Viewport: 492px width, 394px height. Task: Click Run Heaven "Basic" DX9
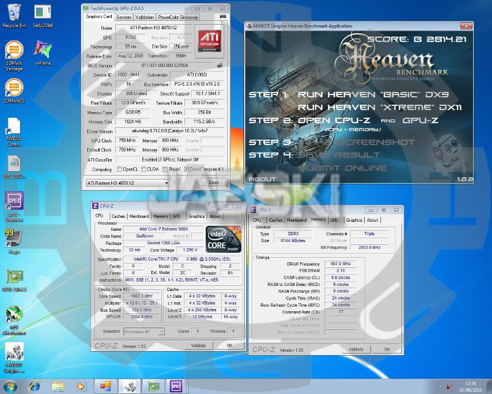(x=373, y=94)
